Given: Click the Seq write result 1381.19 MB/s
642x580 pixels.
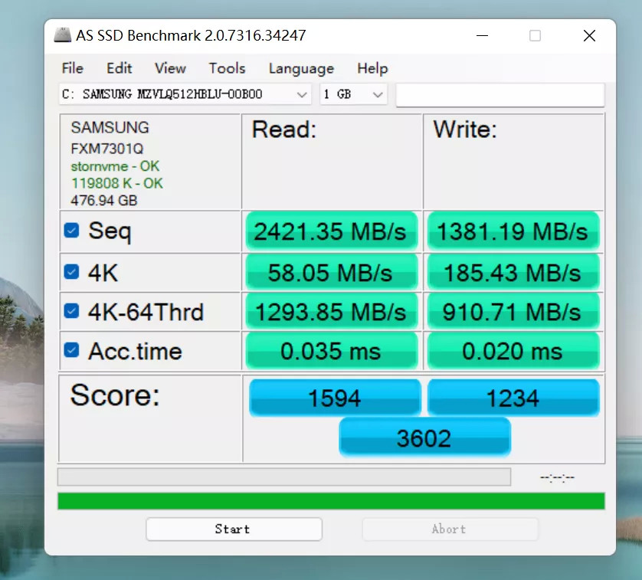Looking at the screenshot, I should point(513,231).
